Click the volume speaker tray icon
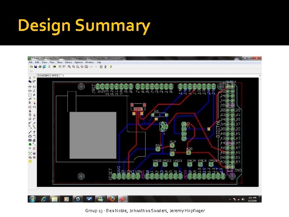The image size is (289, 217). click(x=243, y=199)
